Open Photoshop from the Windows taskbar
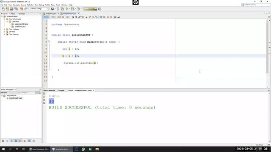The height and width of the screenshot is (152, 271). [76, 149]
